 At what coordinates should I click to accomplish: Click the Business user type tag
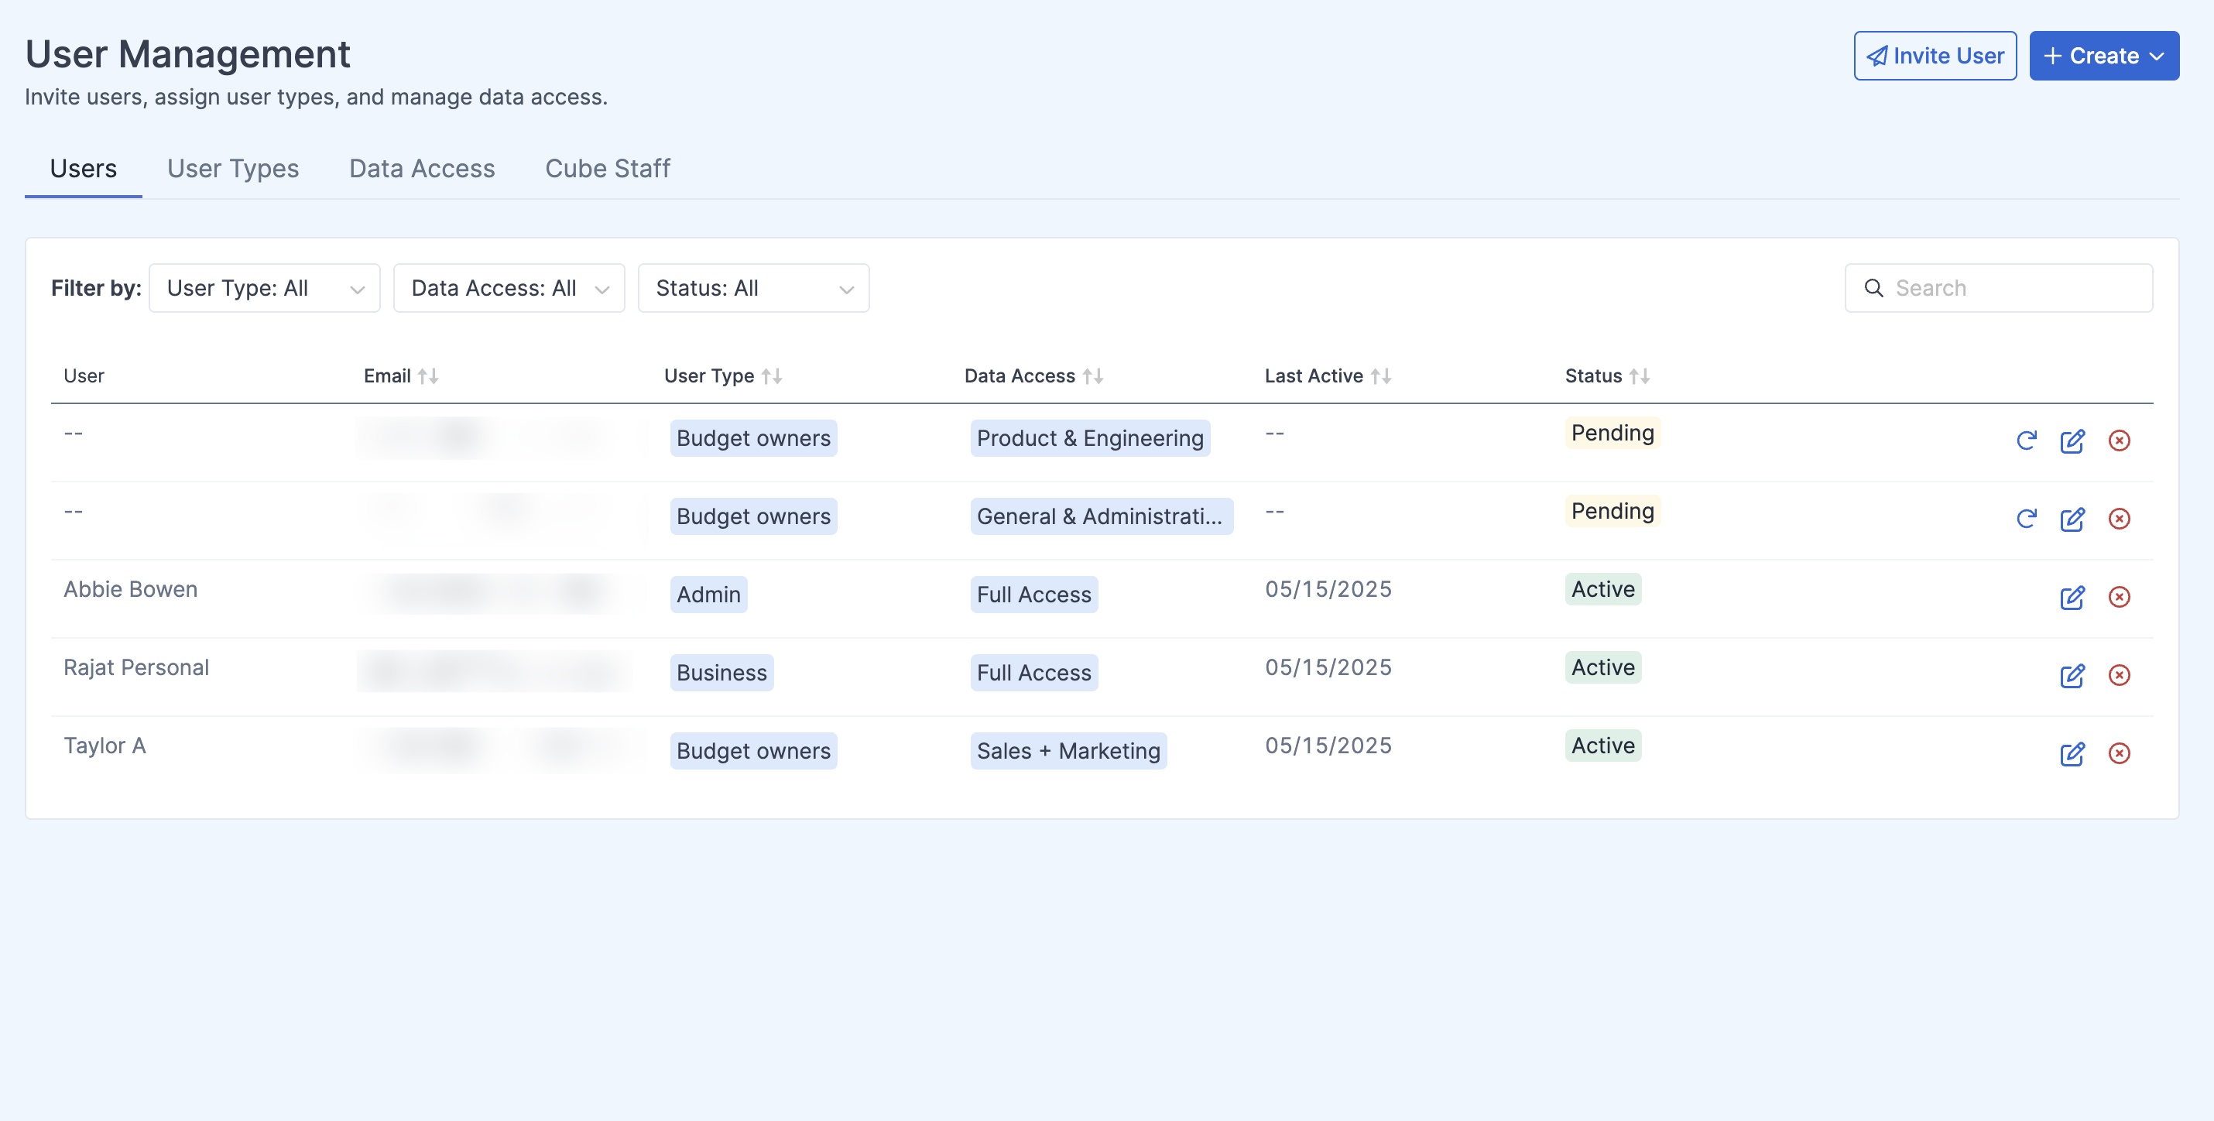pyautogui.click(x=722, y=672)
